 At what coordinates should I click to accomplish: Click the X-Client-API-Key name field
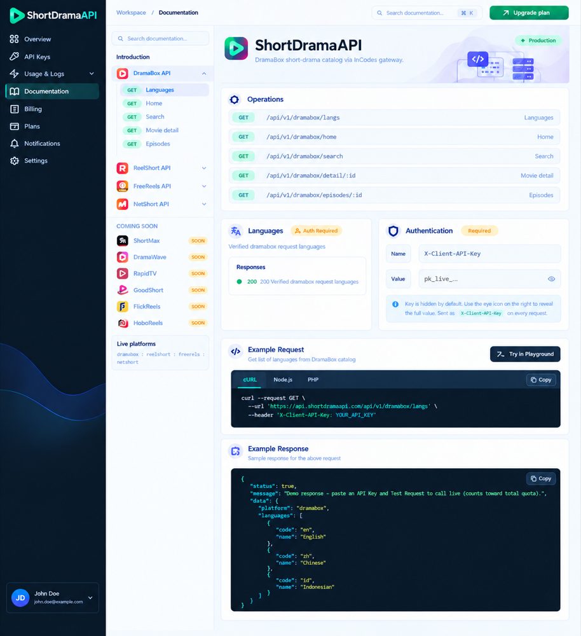click(x=489, y=254)
